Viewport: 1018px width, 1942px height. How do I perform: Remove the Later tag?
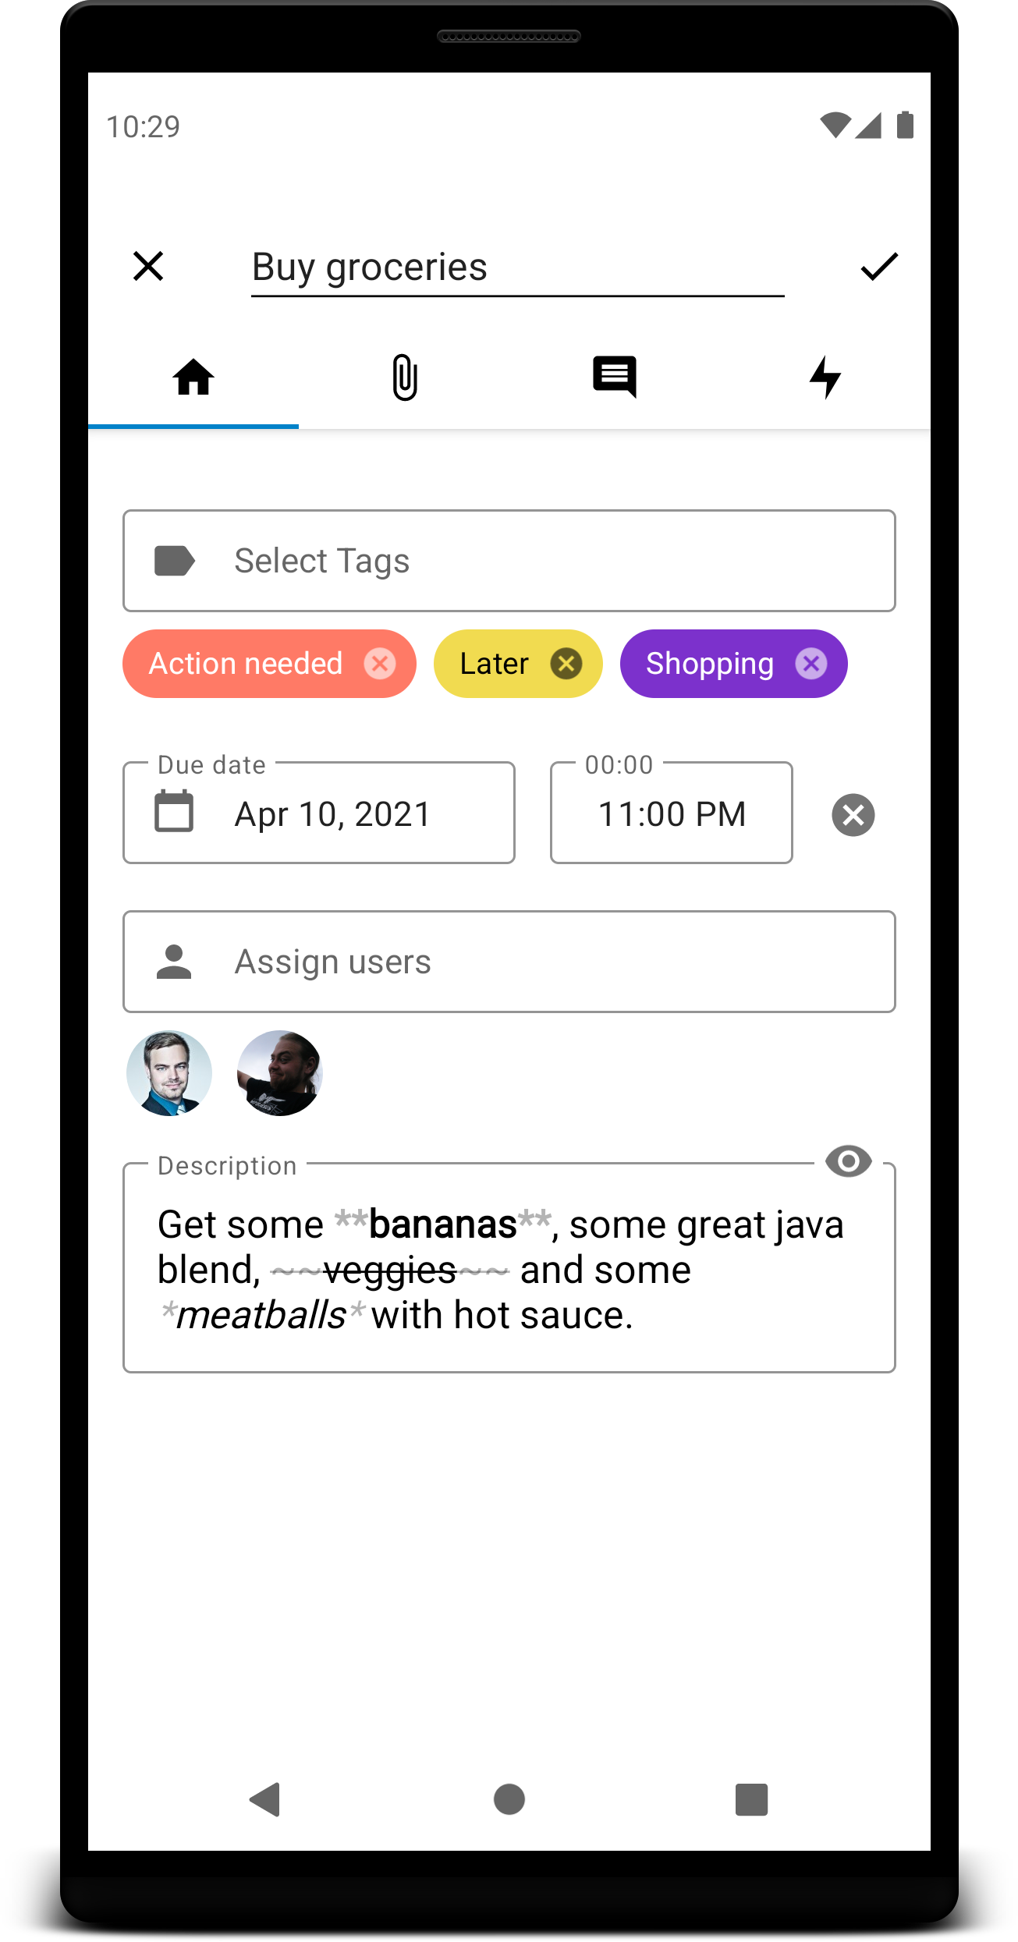click(566, 664)
